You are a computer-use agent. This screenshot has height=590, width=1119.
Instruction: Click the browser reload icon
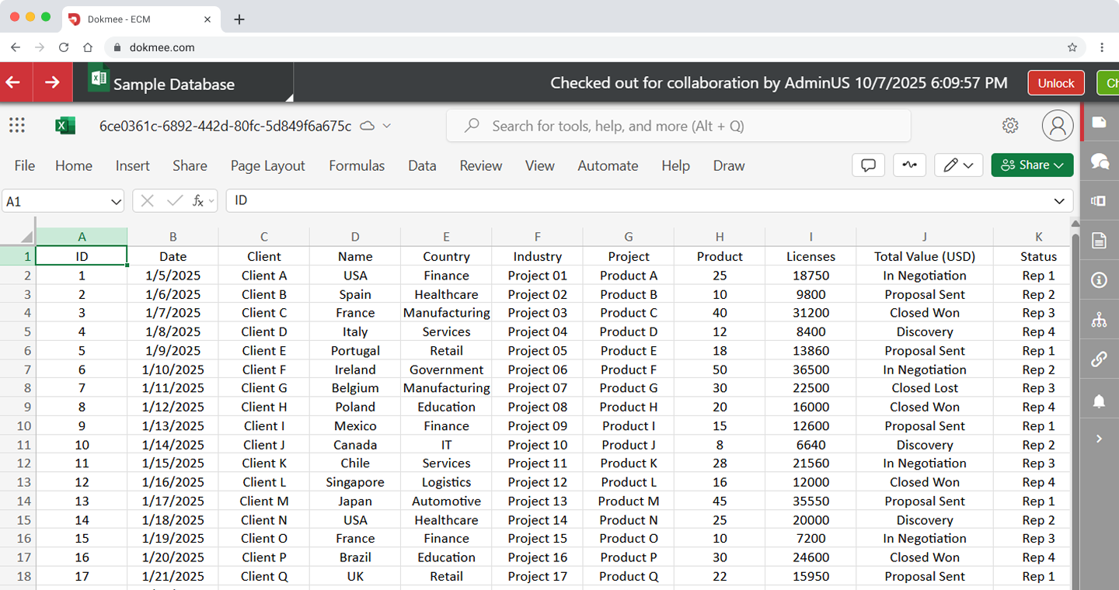pyautogui.click(x=64, y=47)
